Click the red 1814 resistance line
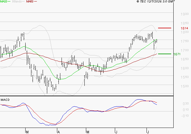The width and height of the screenshot is (191, 134). (164, 28)
